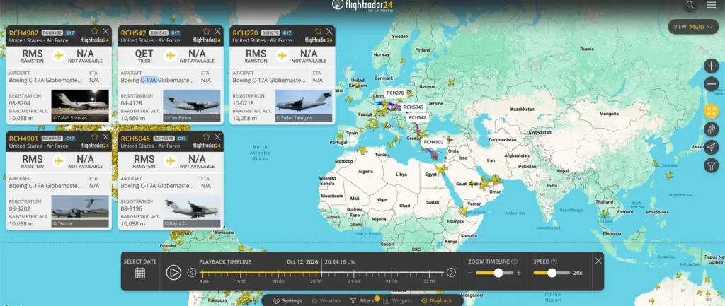Open the Filters bottom menu item
725x306 pixels.
pyautogui.click(x=362, y=300)
